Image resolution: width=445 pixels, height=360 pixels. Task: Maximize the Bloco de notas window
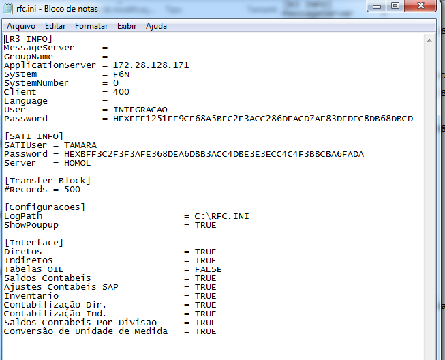point(395,5)
